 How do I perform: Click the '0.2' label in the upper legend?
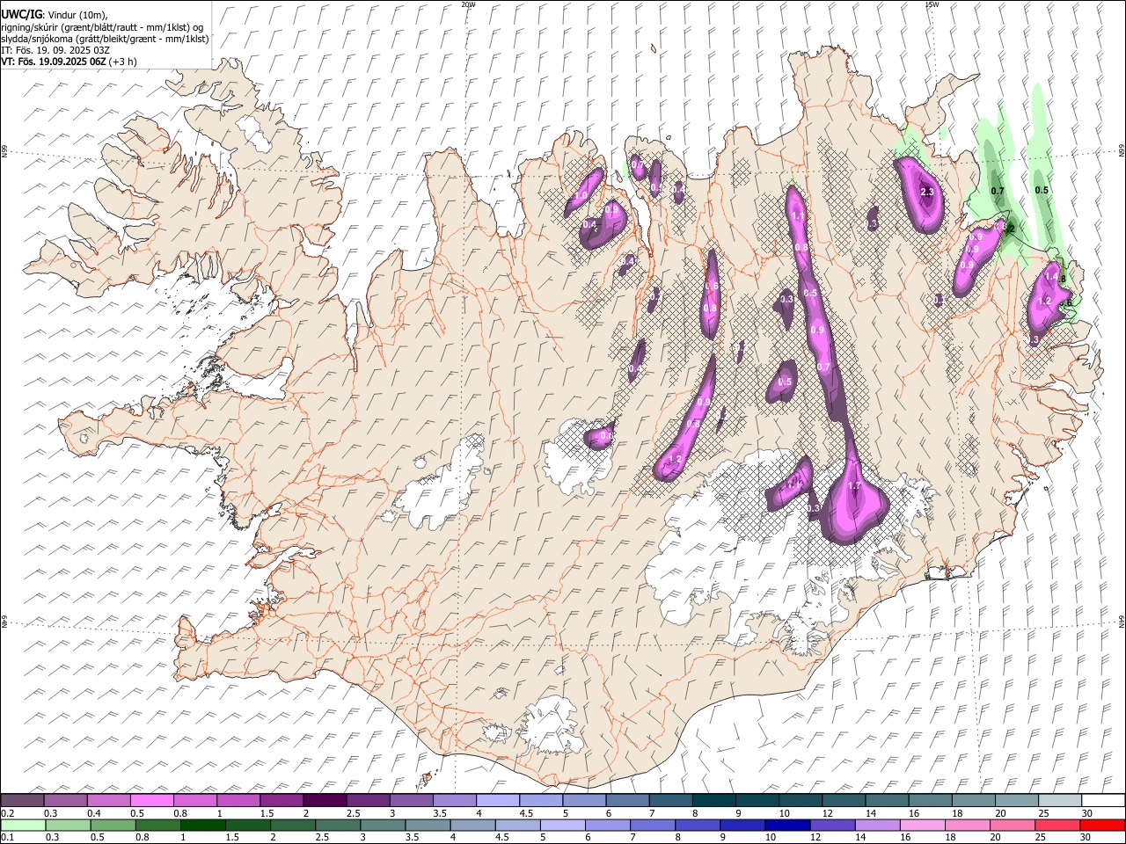click(x=6, y=813)
